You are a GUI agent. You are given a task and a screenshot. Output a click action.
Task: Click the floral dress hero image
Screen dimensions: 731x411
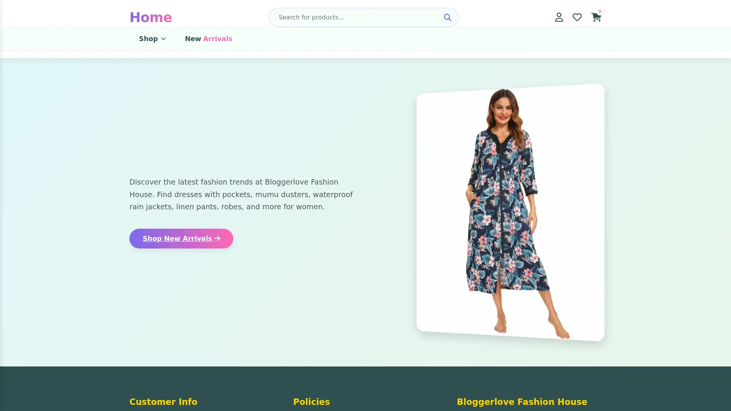tap(510, 212)
